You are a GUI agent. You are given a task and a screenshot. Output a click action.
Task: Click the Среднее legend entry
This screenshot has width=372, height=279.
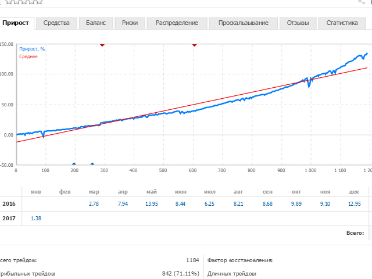pyautogui.click(x=28, y=57)
